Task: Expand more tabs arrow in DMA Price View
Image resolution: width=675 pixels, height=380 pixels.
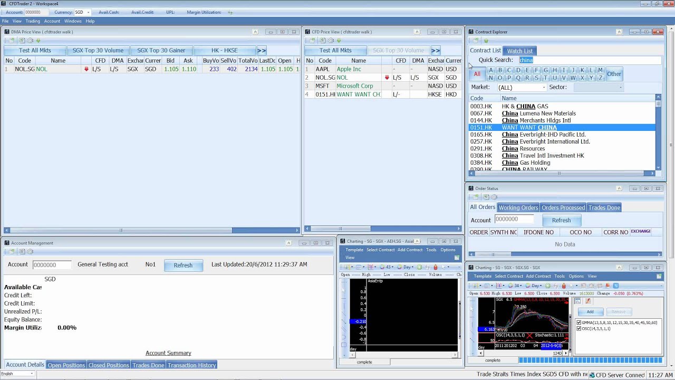Action: [x=262, y=51]
